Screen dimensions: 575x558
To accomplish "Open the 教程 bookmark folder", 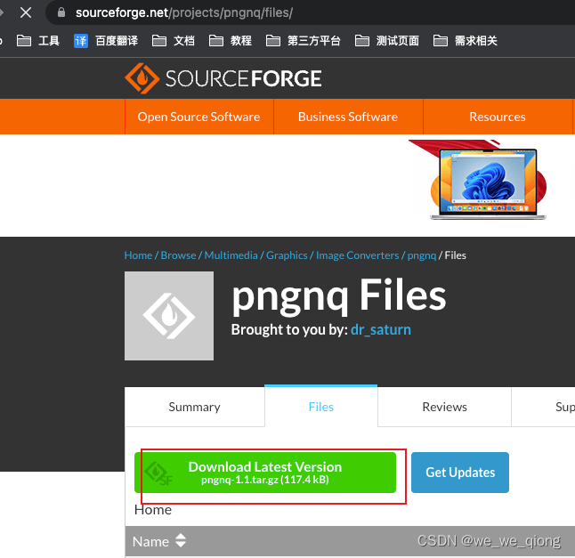I will coord(231,41).
